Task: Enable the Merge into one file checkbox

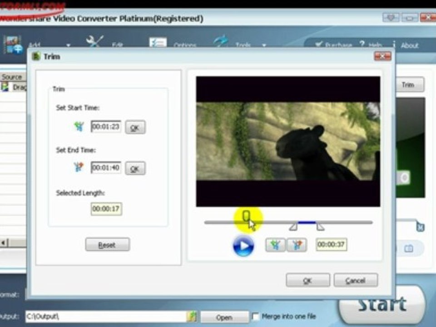Action: pos(255,316)
